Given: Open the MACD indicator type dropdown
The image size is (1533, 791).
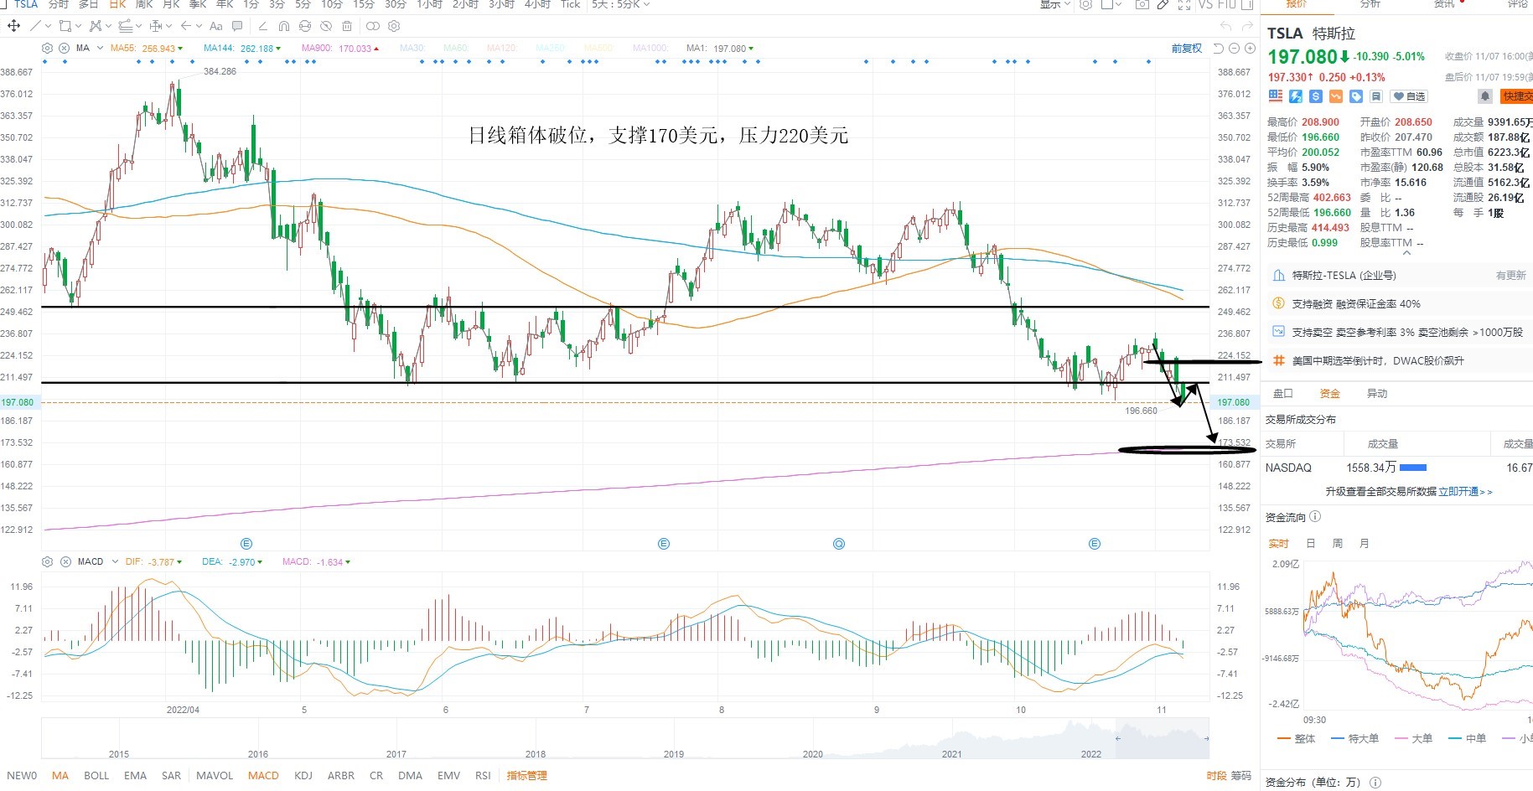Looking at the screenshot, I should (115, 561).
